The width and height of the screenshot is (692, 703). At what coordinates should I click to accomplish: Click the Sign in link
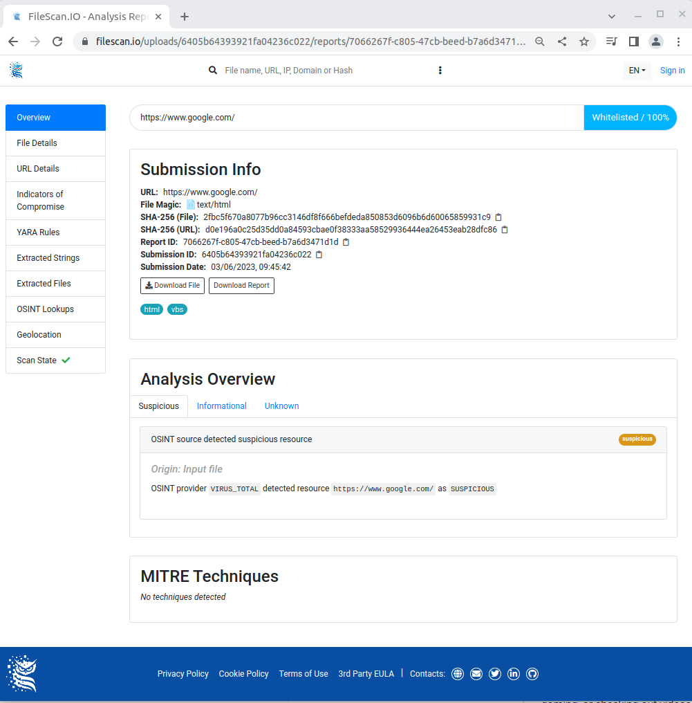[672, 71]
